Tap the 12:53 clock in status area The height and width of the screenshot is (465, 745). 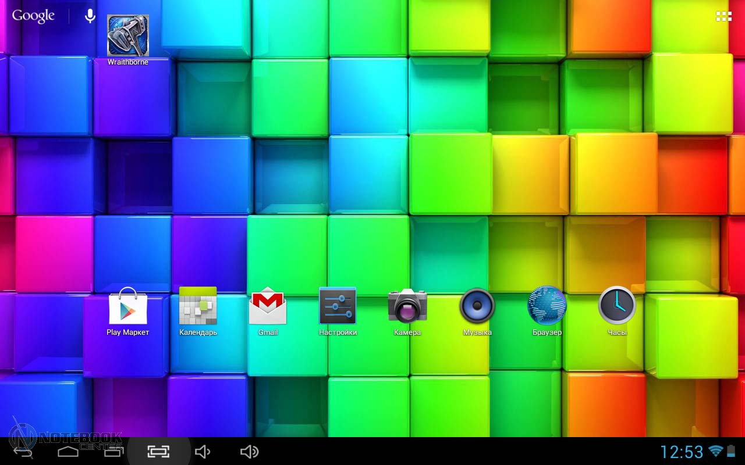pos(682,452)
